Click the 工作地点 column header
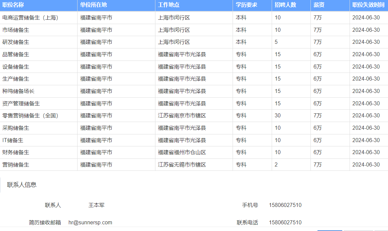The image size is (388, 231). click(x=169, y=5)
